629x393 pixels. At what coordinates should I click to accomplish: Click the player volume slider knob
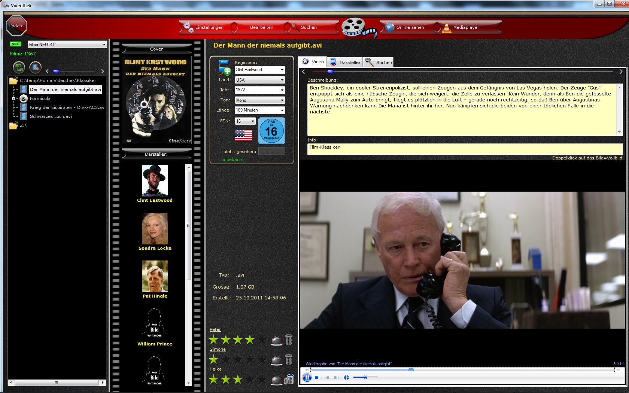point(365,378)
